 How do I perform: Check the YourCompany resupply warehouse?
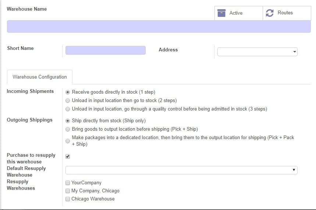point(68,182)
